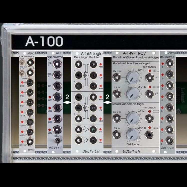Click the I/O4 jack on Seq. Switch
Screen dimensions: 187x187
(x=57, y=130)
